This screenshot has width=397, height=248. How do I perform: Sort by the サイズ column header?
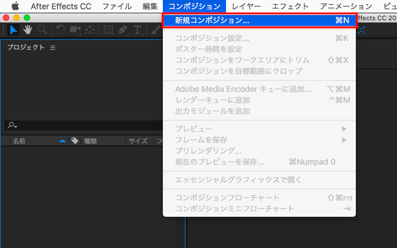[x=138, y=141]
